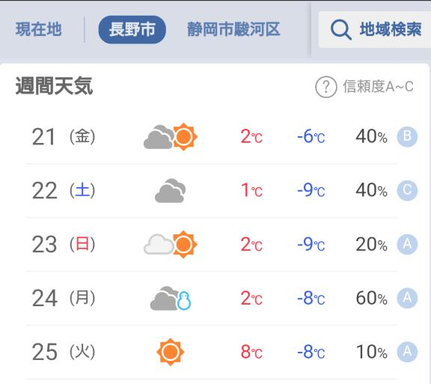Click the reliability A badge for day 23
Viewport: 431px width, 384px height.
click(x=407, y=244)
